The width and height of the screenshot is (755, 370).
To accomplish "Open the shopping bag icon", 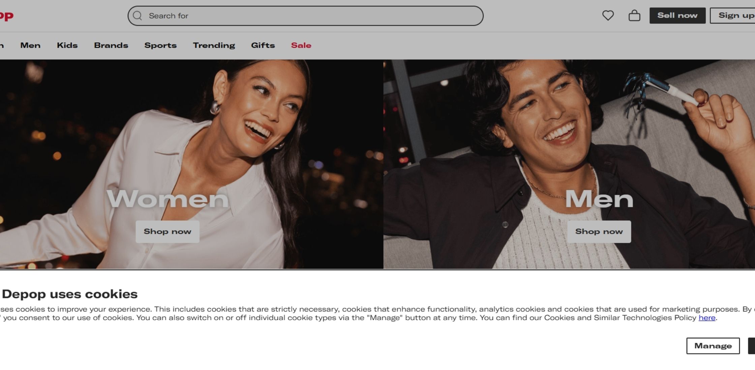I will pos(635,15).
